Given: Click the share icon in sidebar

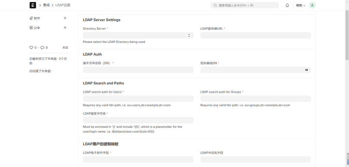Looking at the screenshot, I should pos(31,28).
